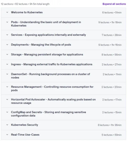Screen dimensions: 127x141
Task: Open Real-Time Use-Cases section title
Action: point(25,135)
